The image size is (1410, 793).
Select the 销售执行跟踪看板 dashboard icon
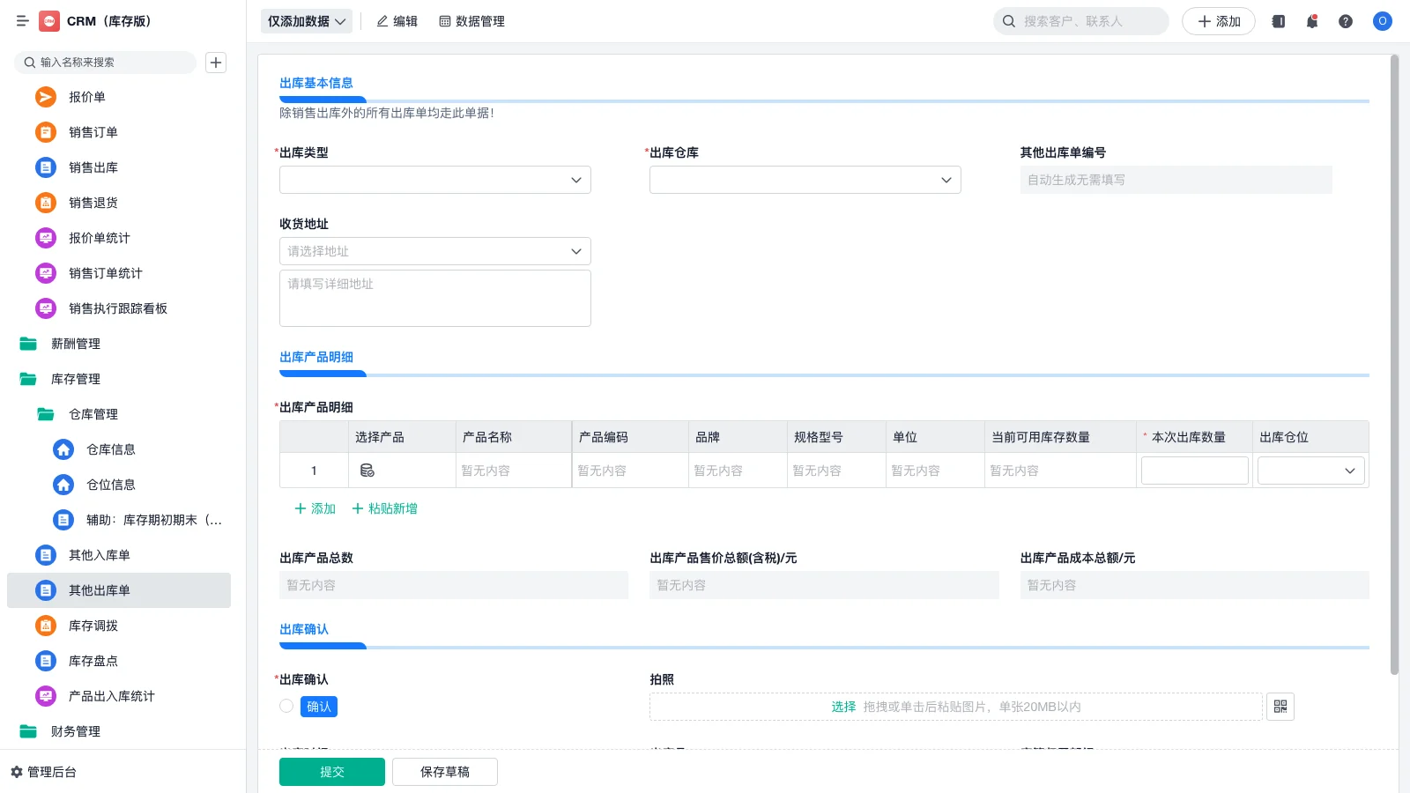click(x=45, y=308)
